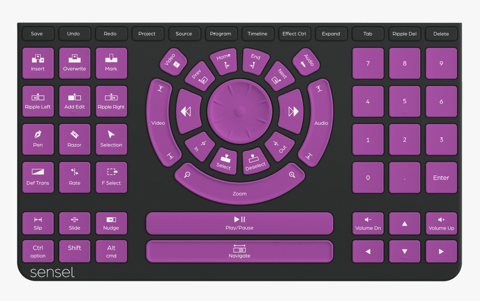Viewport: 480px width, 301px height.
Task: Tap the Shift modifier key
Action: [74, 251]
